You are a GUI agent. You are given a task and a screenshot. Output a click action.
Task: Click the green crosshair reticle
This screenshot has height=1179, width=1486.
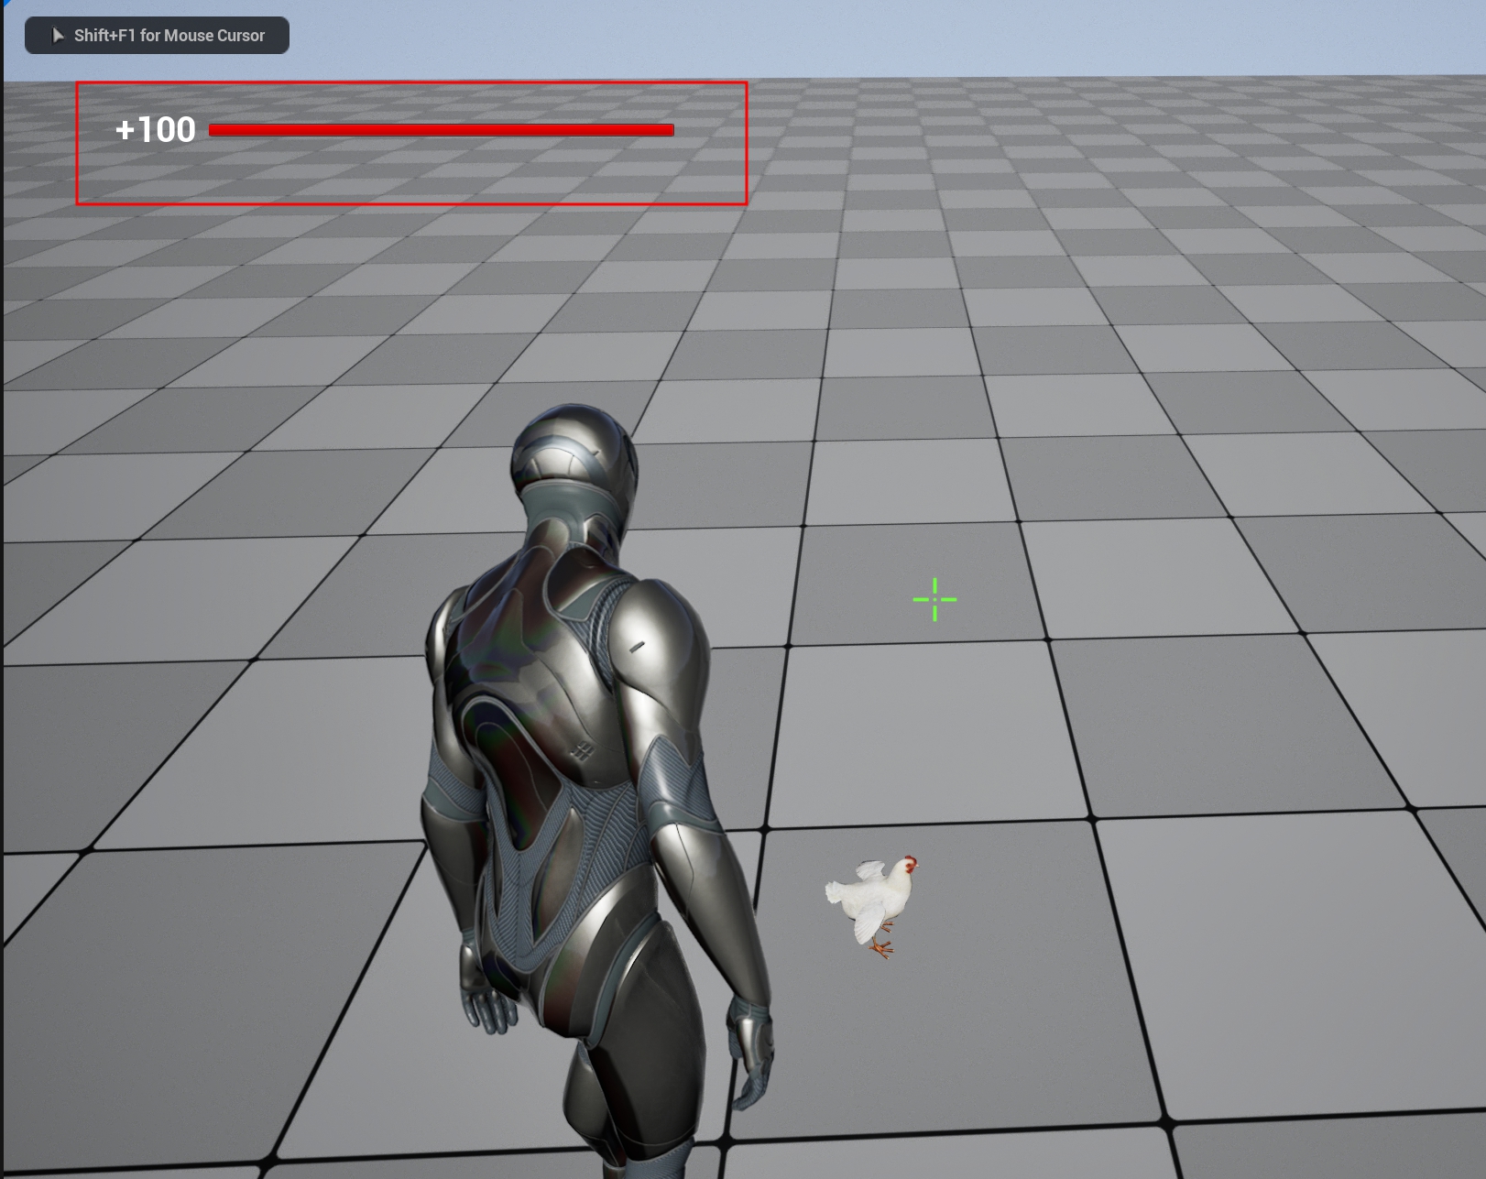click(934, 600)
